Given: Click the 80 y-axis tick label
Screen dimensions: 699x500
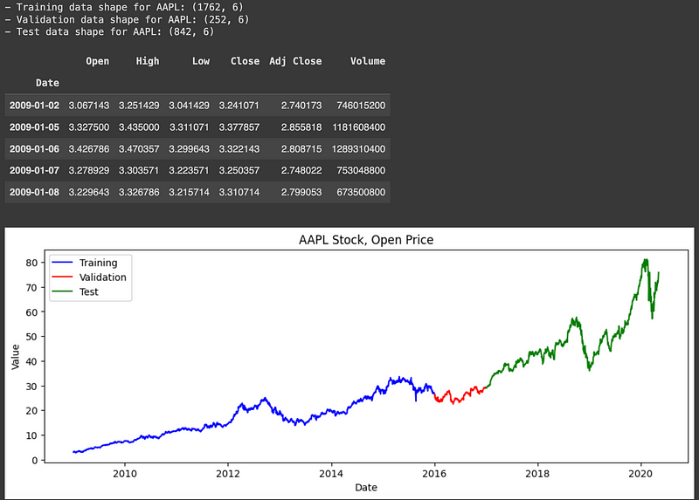Looking at the screenshot, I should [31, 263].
